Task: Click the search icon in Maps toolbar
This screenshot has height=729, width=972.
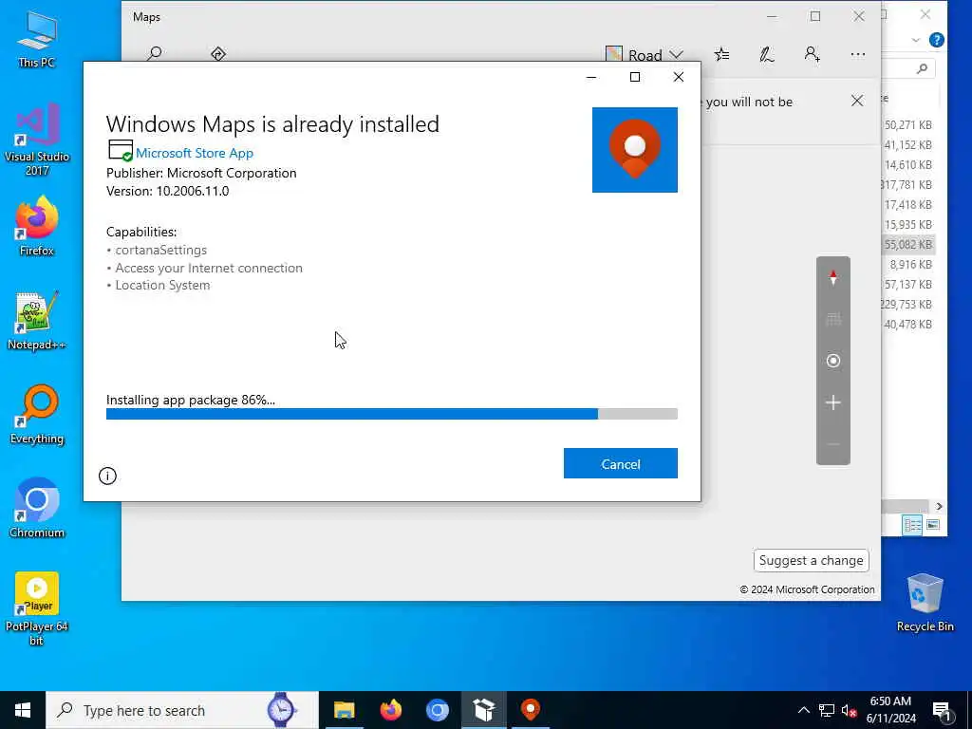Action: pos(155,53)
